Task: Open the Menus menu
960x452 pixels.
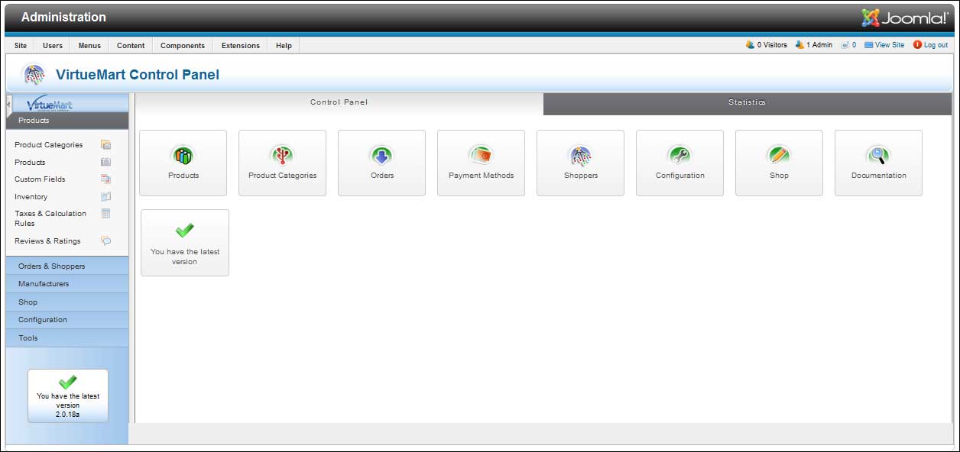Action: tap(89, 46)
